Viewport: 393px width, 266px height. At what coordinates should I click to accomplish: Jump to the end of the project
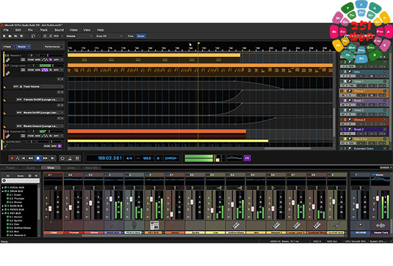click(52, 158)
